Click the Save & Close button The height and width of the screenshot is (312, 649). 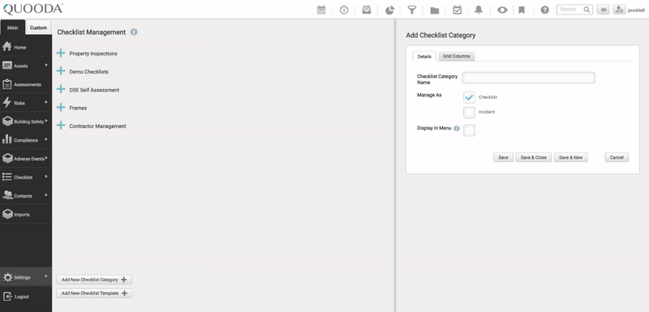point(534,157)
